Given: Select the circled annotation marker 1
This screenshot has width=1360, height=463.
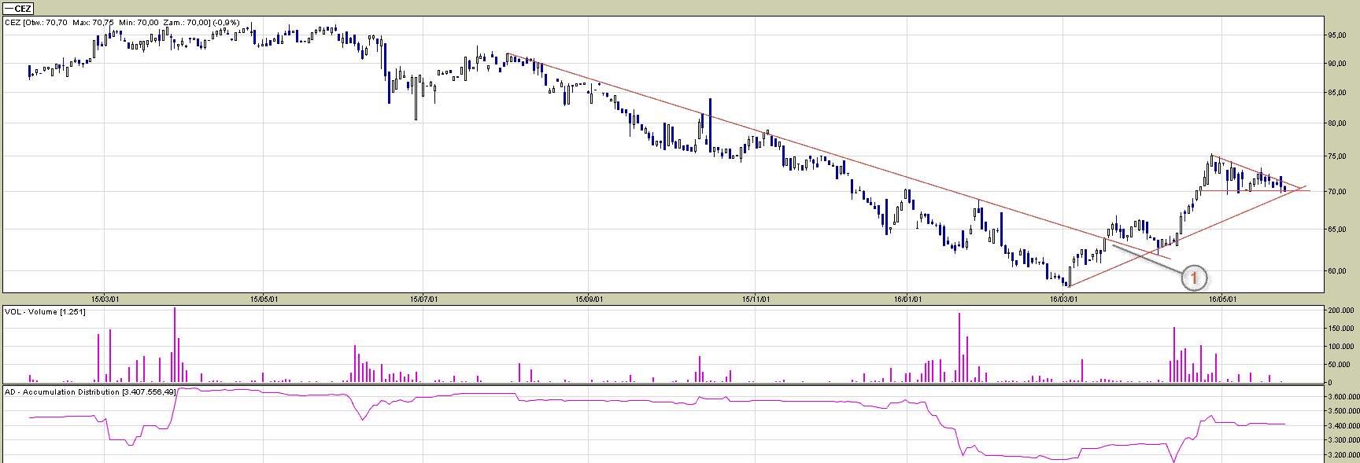Looking at the screenshot, I should pos(1193,277).
